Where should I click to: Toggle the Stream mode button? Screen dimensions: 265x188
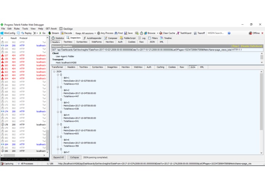[x=54, y=33]
